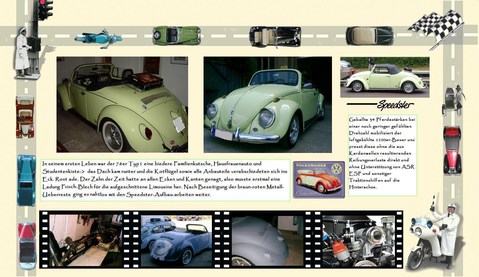Select the red roadster on the right road
This screenshot has height=277, width=479.
coord(452,150)
